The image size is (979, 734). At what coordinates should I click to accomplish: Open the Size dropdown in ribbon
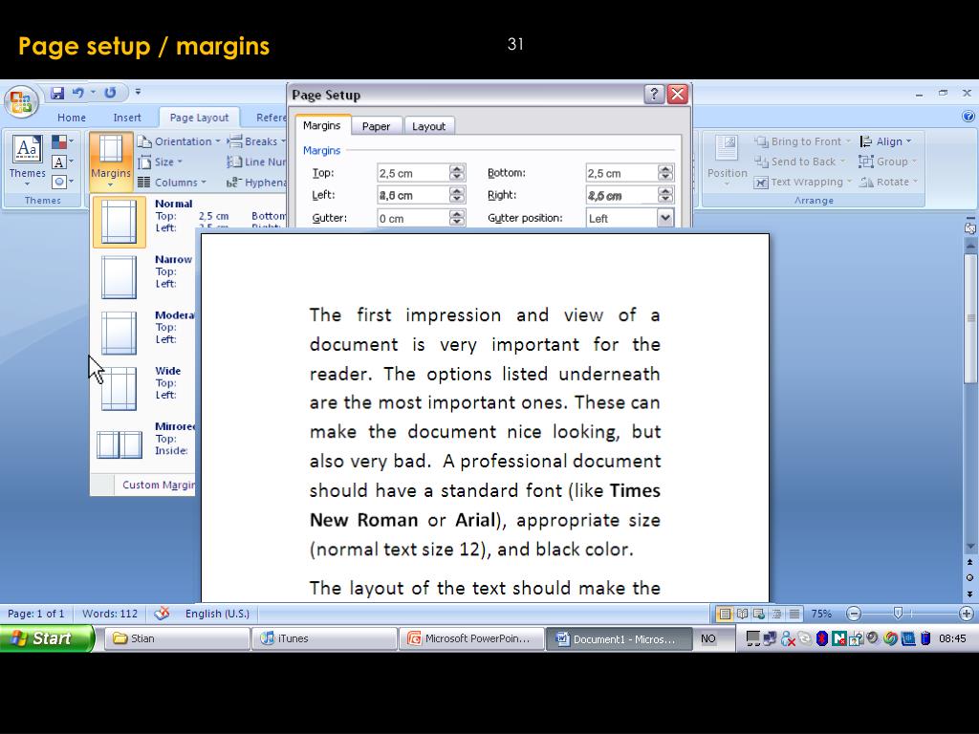pyautogui.click(x=161, y=162)
